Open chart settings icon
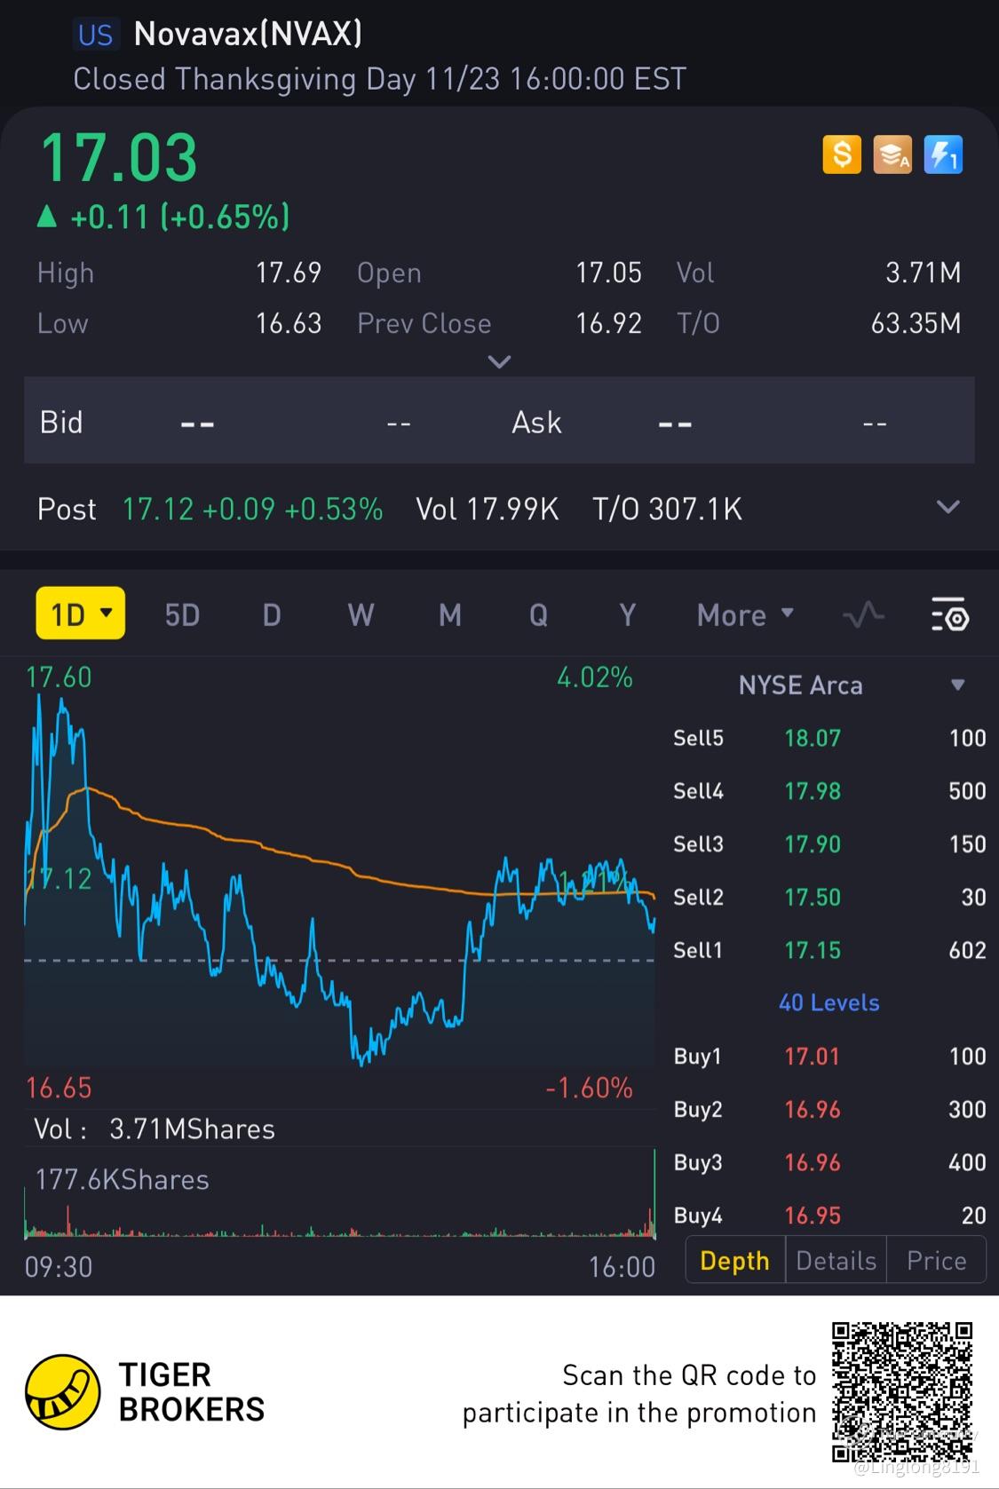Image resolution: width=999 pixels, height=1489 pixels. point(949,614)
